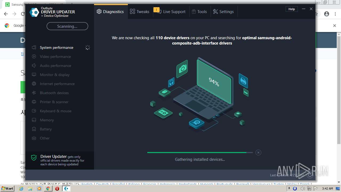Click the 94% laptop screen

[214, 82]
